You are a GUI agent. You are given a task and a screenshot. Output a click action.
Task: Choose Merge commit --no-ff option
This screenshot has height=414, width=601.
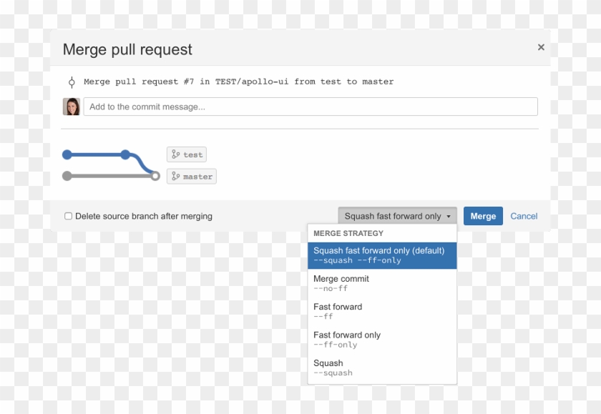pos(381,283)
